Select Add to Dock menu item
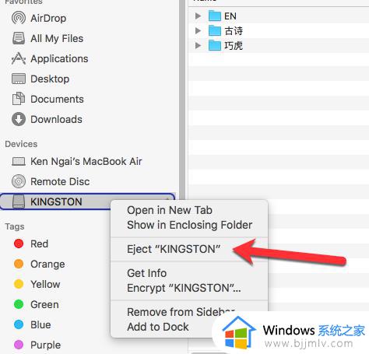Screen dimensions: 369x354 pyautogui.click(x=158, y=327)
